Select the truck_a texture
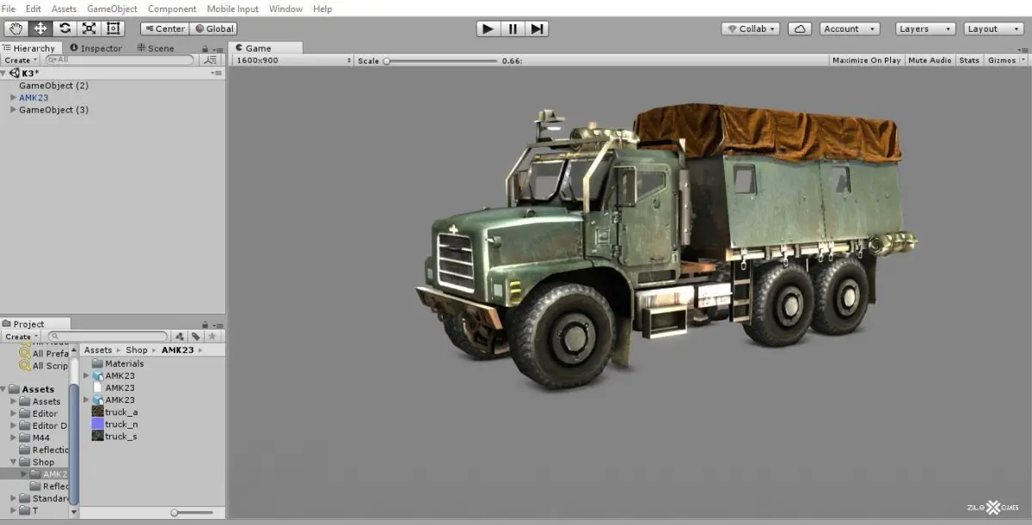Viewport: 1032px width, 525px height. 114,412
